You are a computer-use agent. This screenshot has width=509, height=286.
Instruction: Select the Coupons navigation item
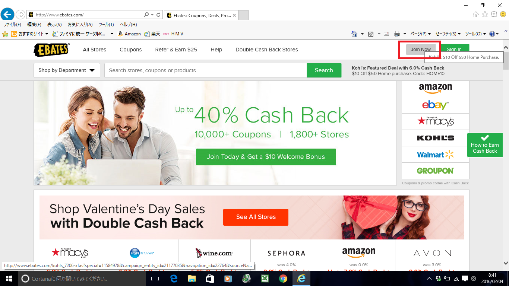[130, 50]
